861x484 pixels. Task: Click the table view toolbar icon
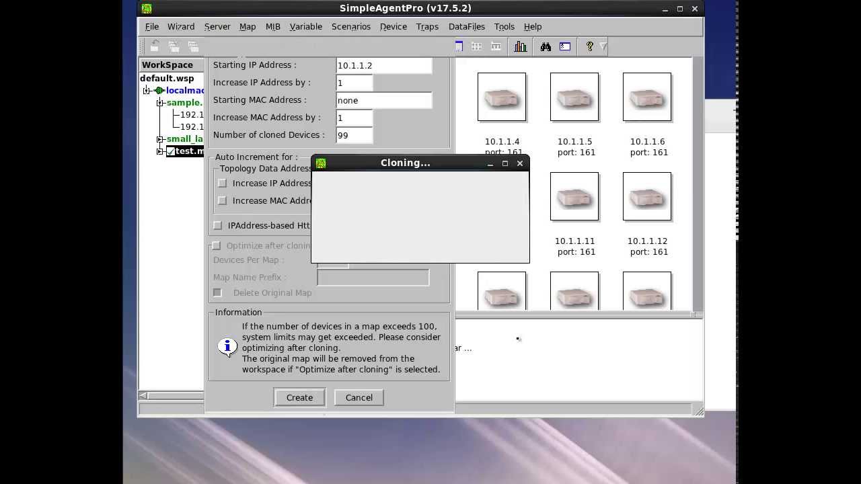click(496, 46)
